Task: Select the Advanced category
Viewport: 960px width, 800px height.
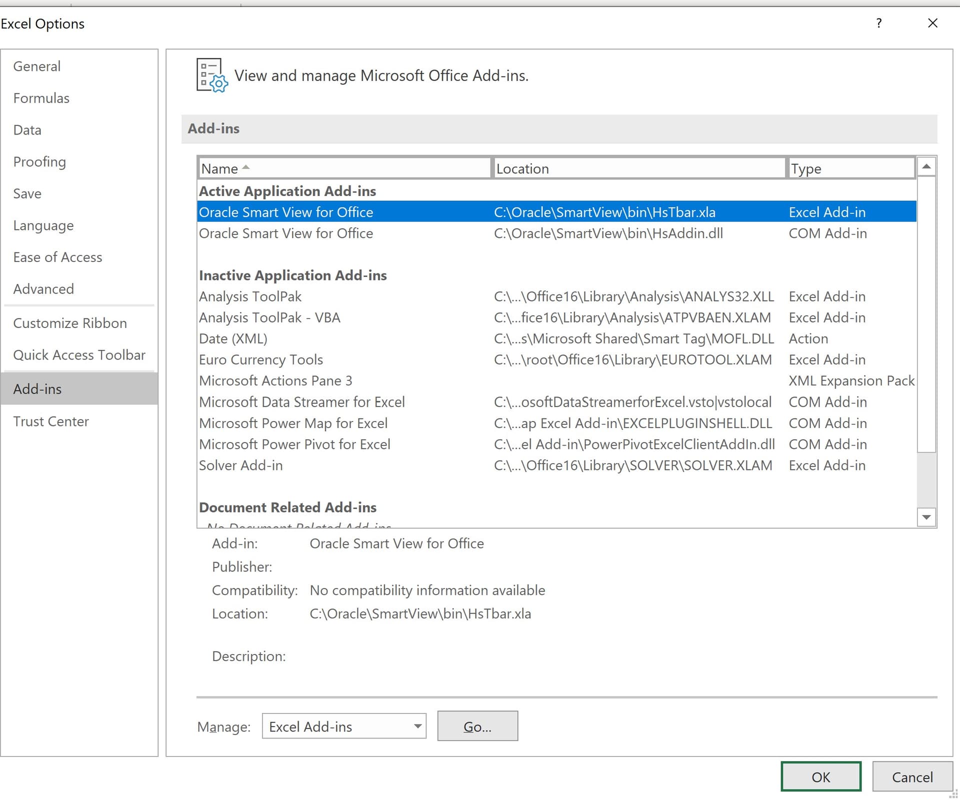Action: pyautogui.click(x=43, y=288)
